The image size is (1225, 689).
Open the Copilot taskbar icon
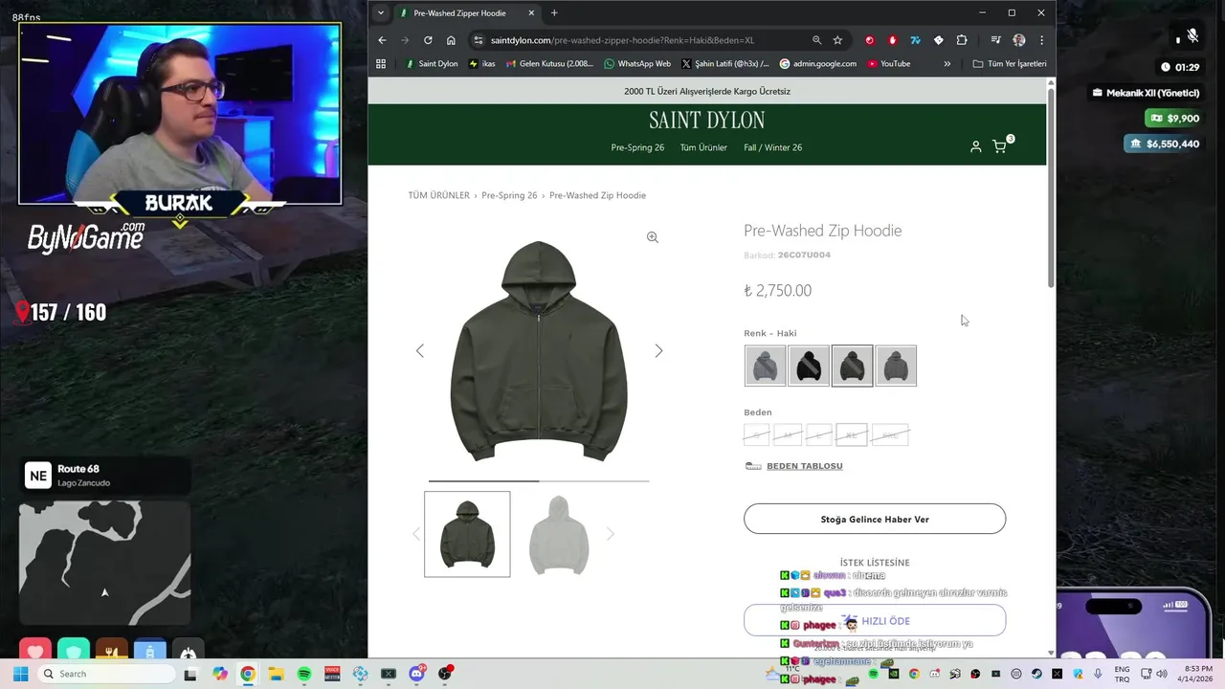(x=220, y=674)
